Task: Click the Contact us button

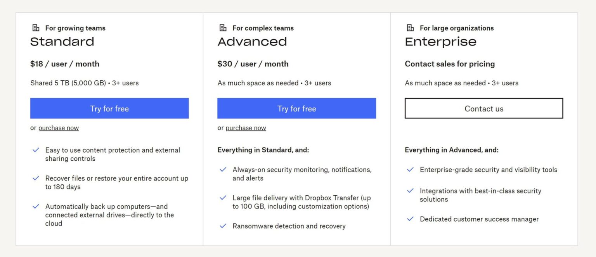Action: (483, 108)
